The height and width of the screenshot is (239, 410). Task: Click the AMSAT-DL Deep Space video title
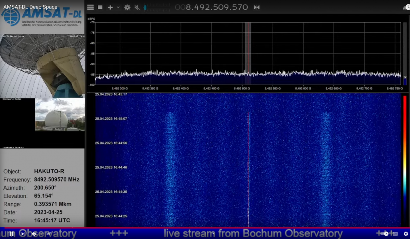tap(30, 7)
